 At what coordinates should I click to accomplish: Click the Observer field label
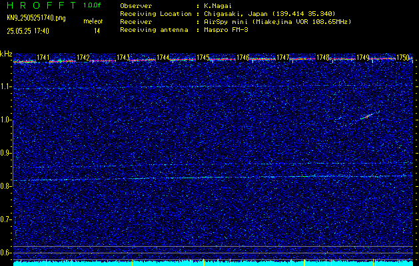(136, 6)
